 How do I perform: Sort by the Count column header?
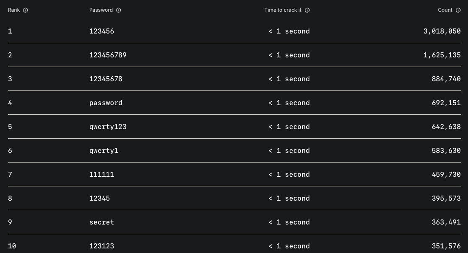pos(445,10)
